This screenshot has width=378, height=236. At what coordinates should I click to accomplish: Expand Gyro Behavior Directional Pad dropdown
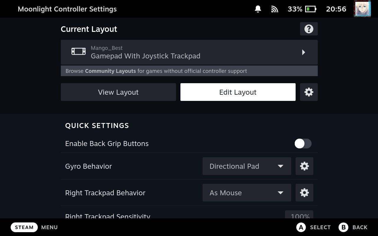[x=247, y=166]
